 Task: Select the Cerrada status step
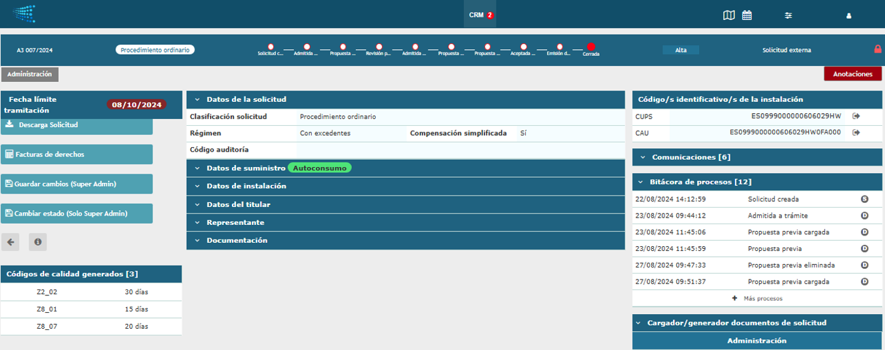click(x=590, y=47)
